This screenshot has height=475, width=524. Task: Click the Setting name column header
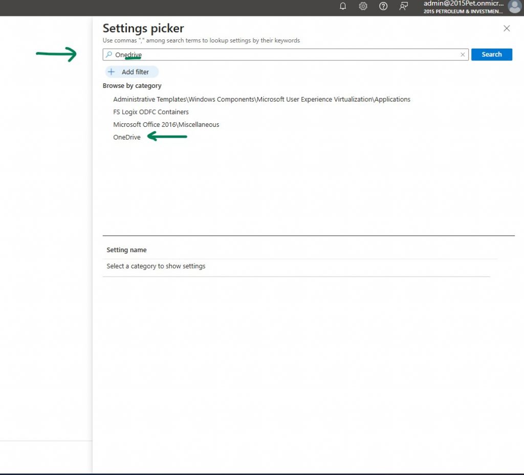click(126, 250)
